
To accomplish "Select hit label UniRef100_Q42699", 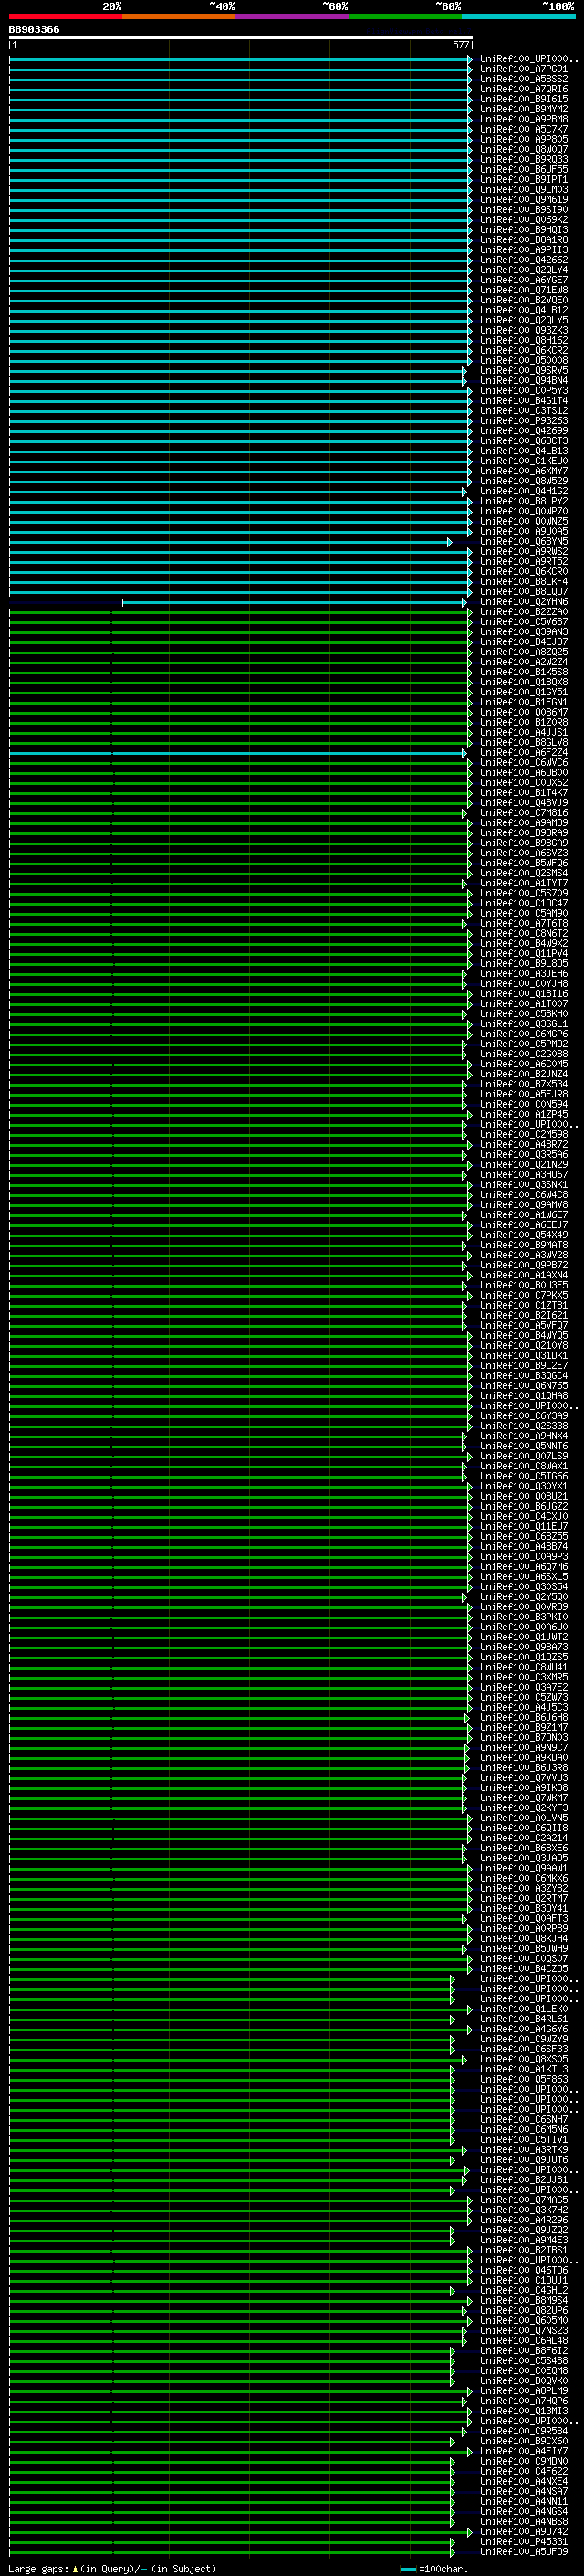I will tap(524, 431).
